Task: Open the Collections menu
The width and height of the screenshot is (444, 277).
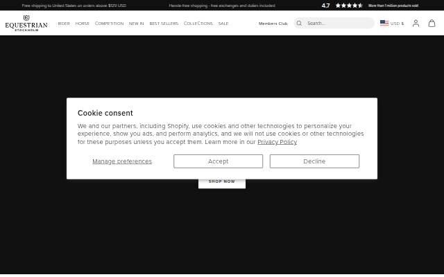Action: tap(198, 24)
